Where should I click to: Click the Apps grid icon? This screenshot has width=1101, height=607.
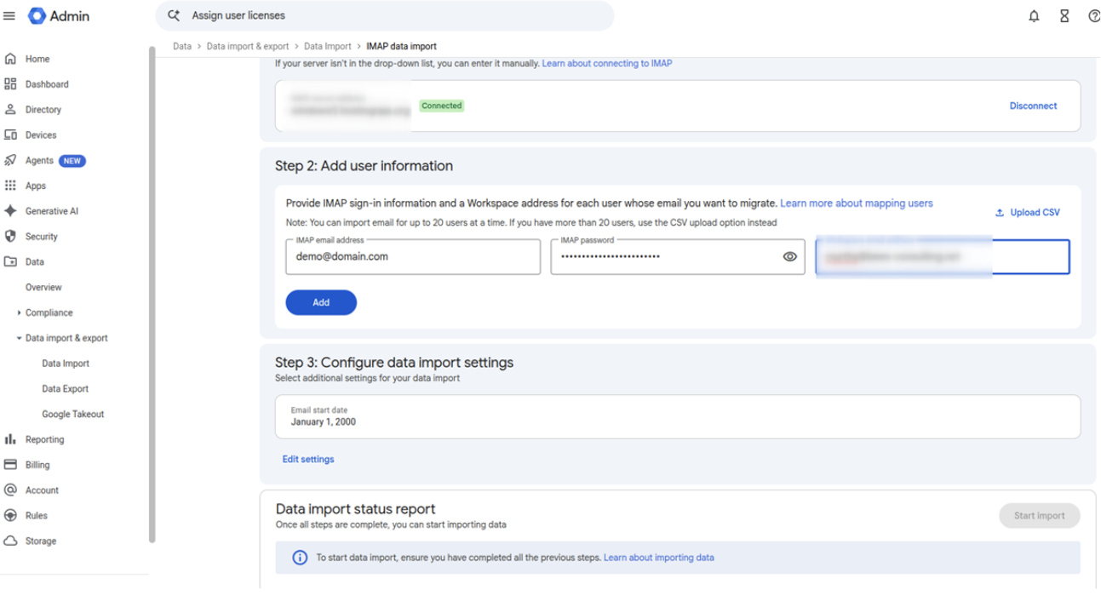[x=10, y=186]
